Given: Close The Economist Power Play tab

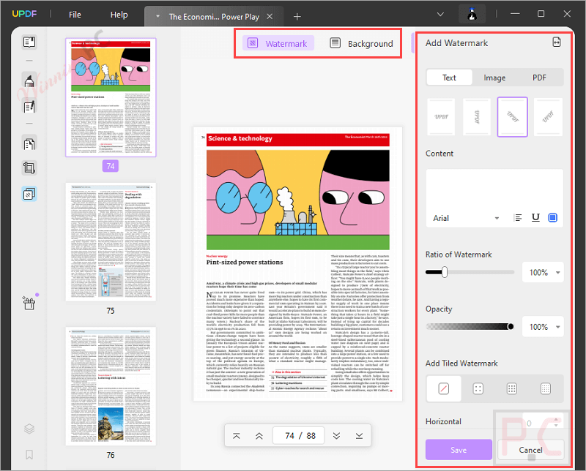Looking at the screenshot, I should pyautogui.click(x=270, y=16).
